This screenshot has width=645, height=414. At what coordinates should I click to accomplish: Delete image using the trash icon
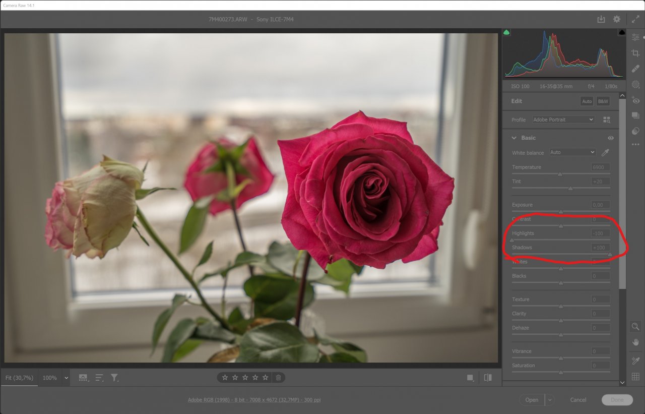(278, 377)
